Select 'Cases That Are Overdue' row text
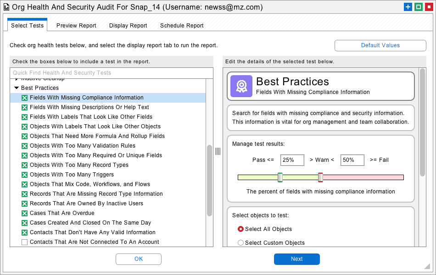This screenshot has height=275, width=436. pos(62,213)
